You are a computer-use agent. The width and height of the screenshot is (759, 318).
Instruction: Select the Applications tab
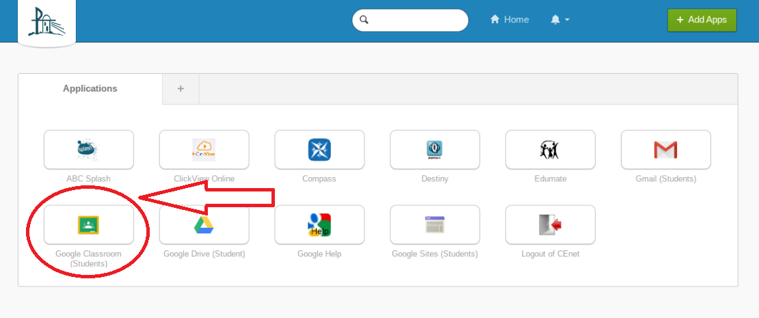(x=90, y=89)
